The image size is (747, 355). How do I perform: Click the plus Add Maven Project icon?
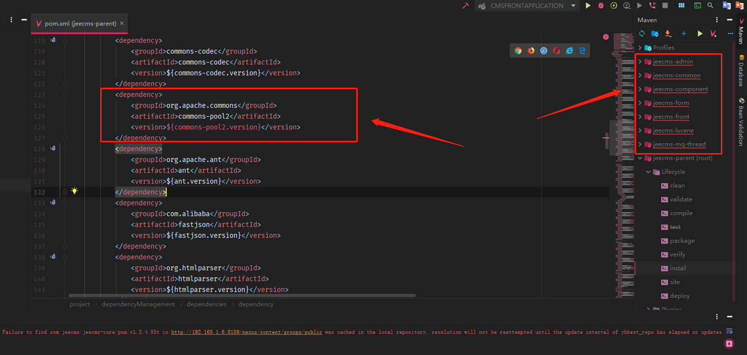pos(684,33)
